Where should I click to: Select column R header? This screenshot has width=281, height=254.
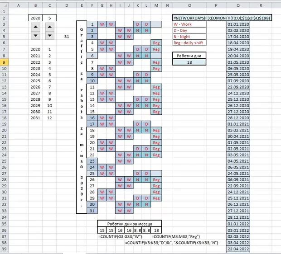coord(261,5)
